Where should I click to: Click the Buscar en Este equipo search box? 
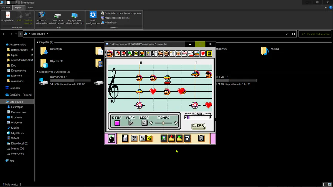pos(315,34)
